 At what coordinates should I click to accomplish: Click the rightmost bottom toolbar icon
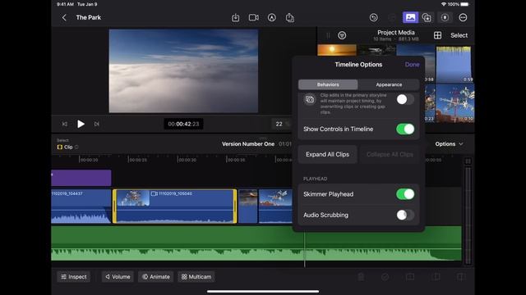point(461,277)
